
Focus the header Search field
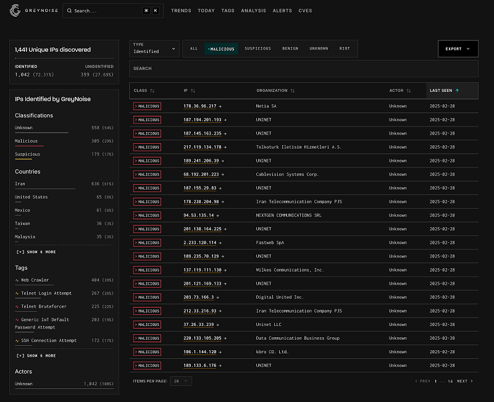(113, 10)
